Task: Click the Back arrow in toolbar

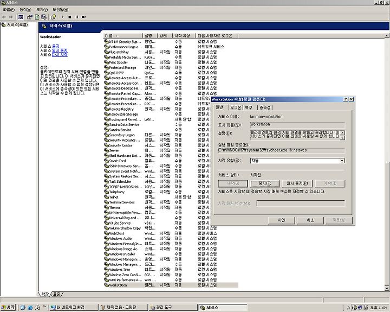Action: point(4,17)
